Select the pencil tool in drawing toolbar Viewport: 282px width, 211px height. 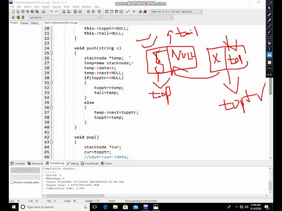[269, 15]
